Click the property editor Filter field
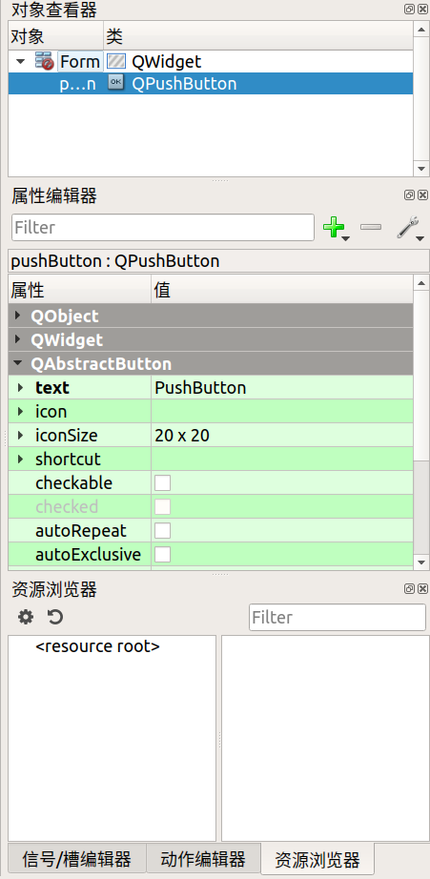Screen dimensions: 430x879 [x=163, y=227]
